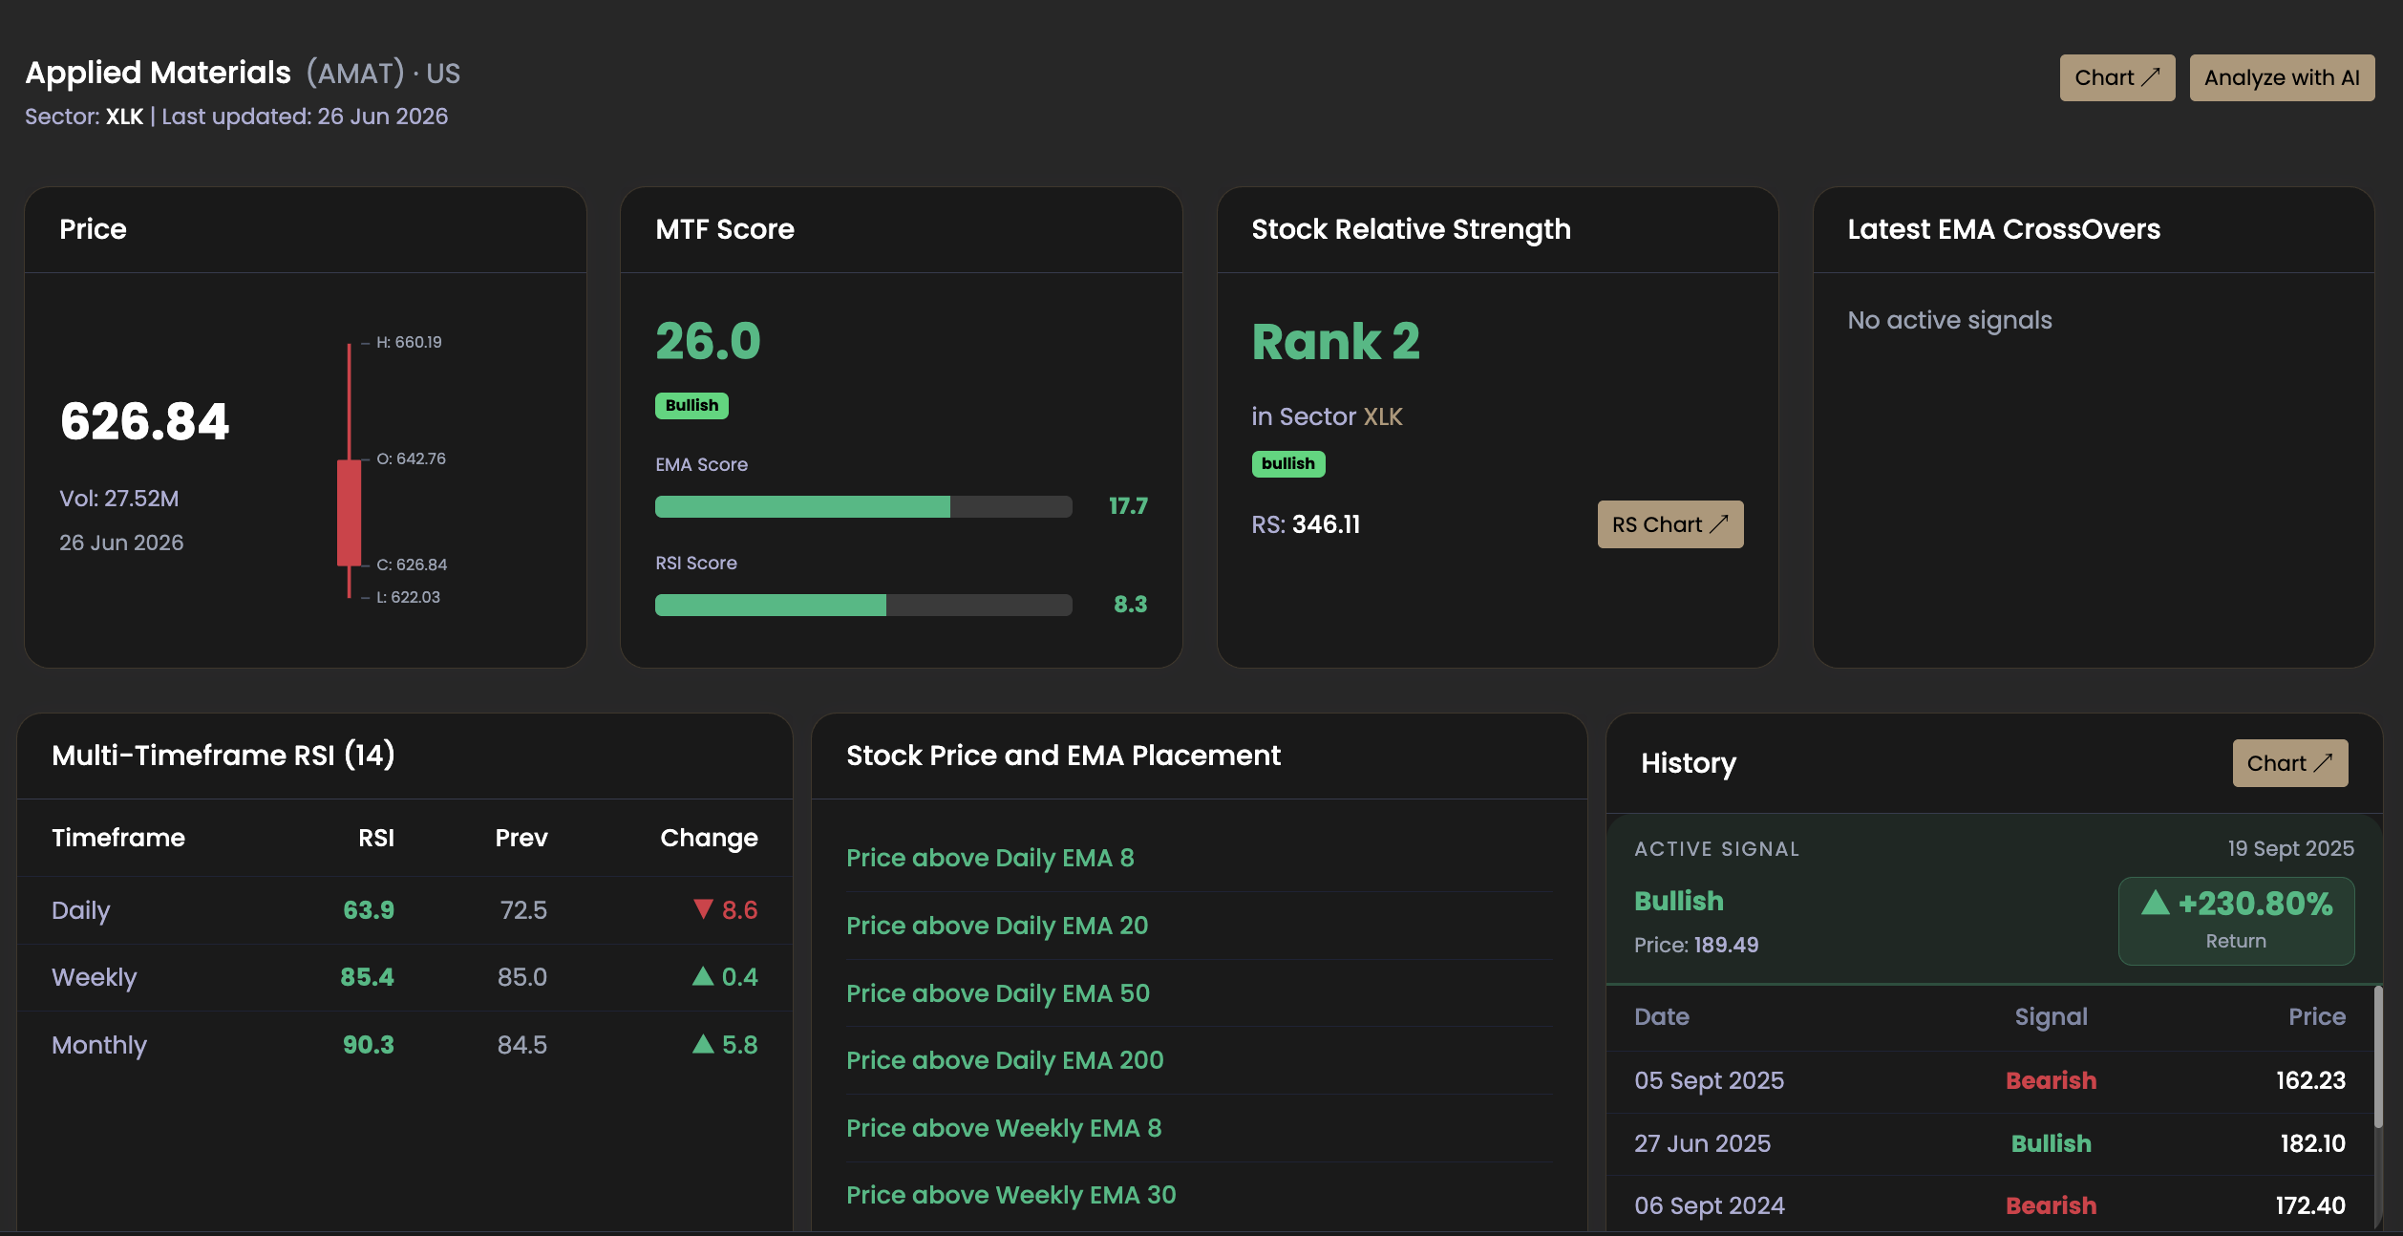Click the Analyze with AI button
Screen dimensions: 2403x1236
pyautogui.click(x=2282, y=77)
